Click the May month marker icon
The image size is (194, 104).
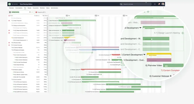coord(124,16)
